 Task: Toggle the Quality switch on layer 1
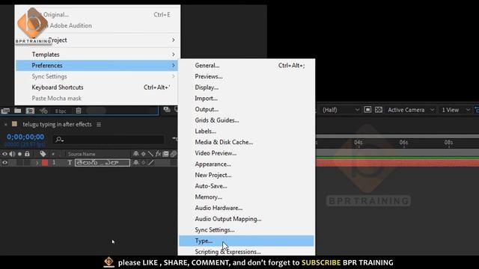(151, 163)
